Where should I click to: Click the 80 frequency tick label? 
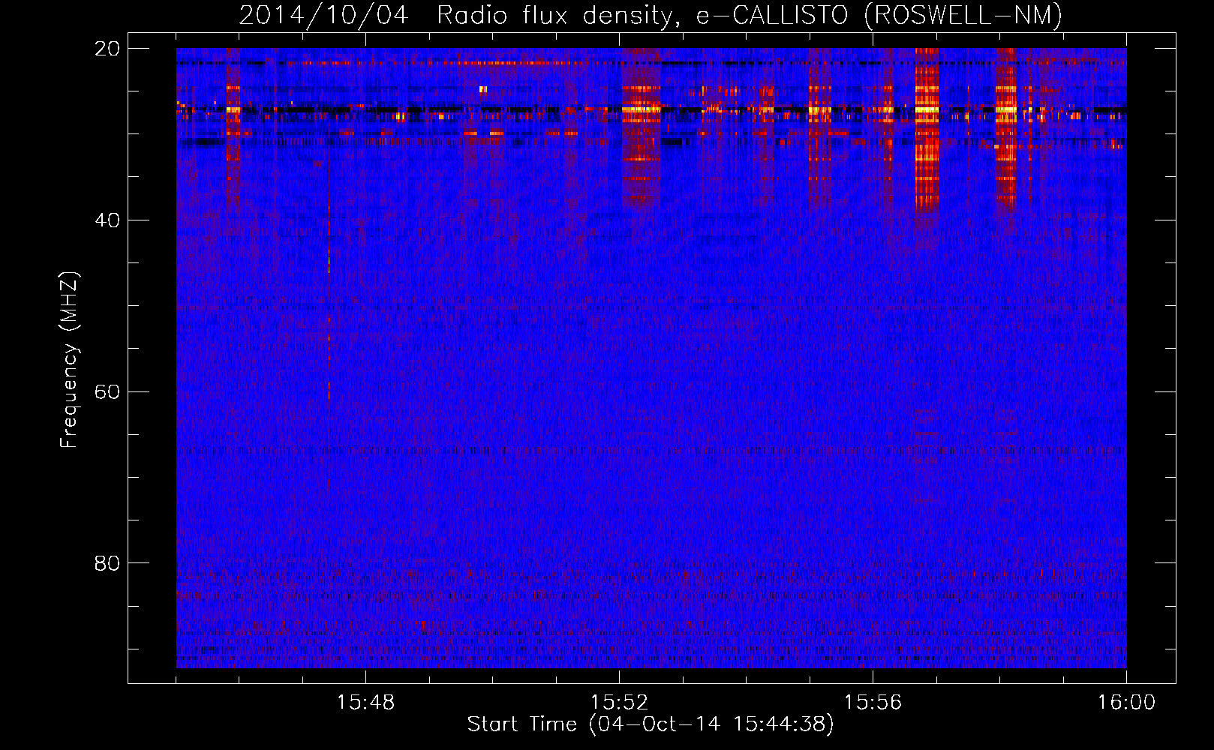pos(107,563)
